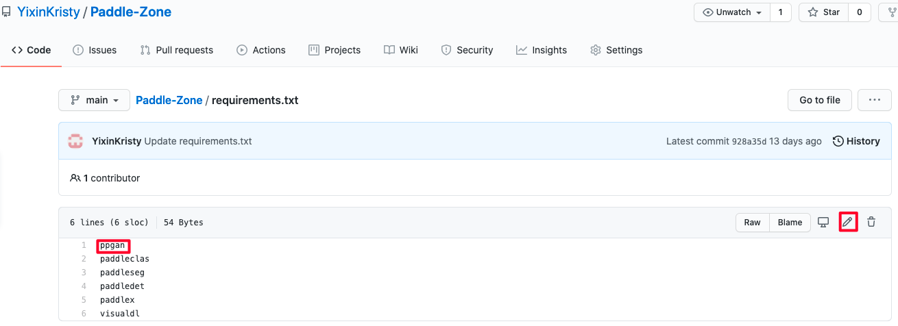
Task: Click YixinKristy commit author name
Action: 117,141
